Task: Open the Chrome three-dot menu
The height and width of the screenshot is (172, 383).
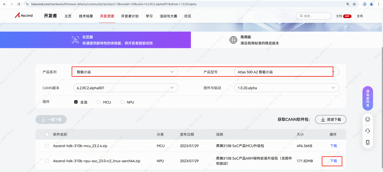Action: point(378,4)
